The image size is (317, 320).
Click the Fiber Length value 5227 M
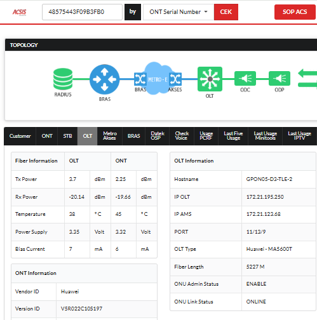pyautogui.click(x=255, y=267)
